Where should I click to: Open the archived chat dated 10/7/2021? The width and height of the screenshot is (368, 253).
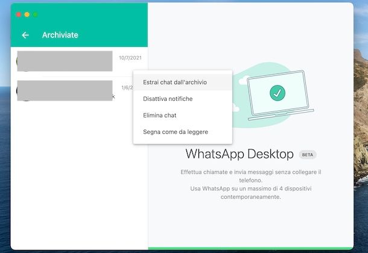click(x=79, y=61)
